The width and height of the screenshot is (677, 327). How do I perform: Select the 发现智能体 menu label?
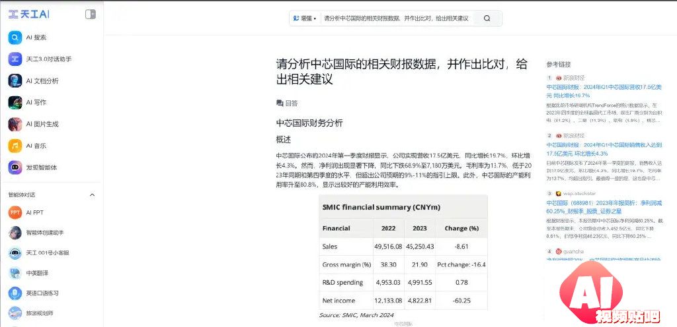[42, 167]
